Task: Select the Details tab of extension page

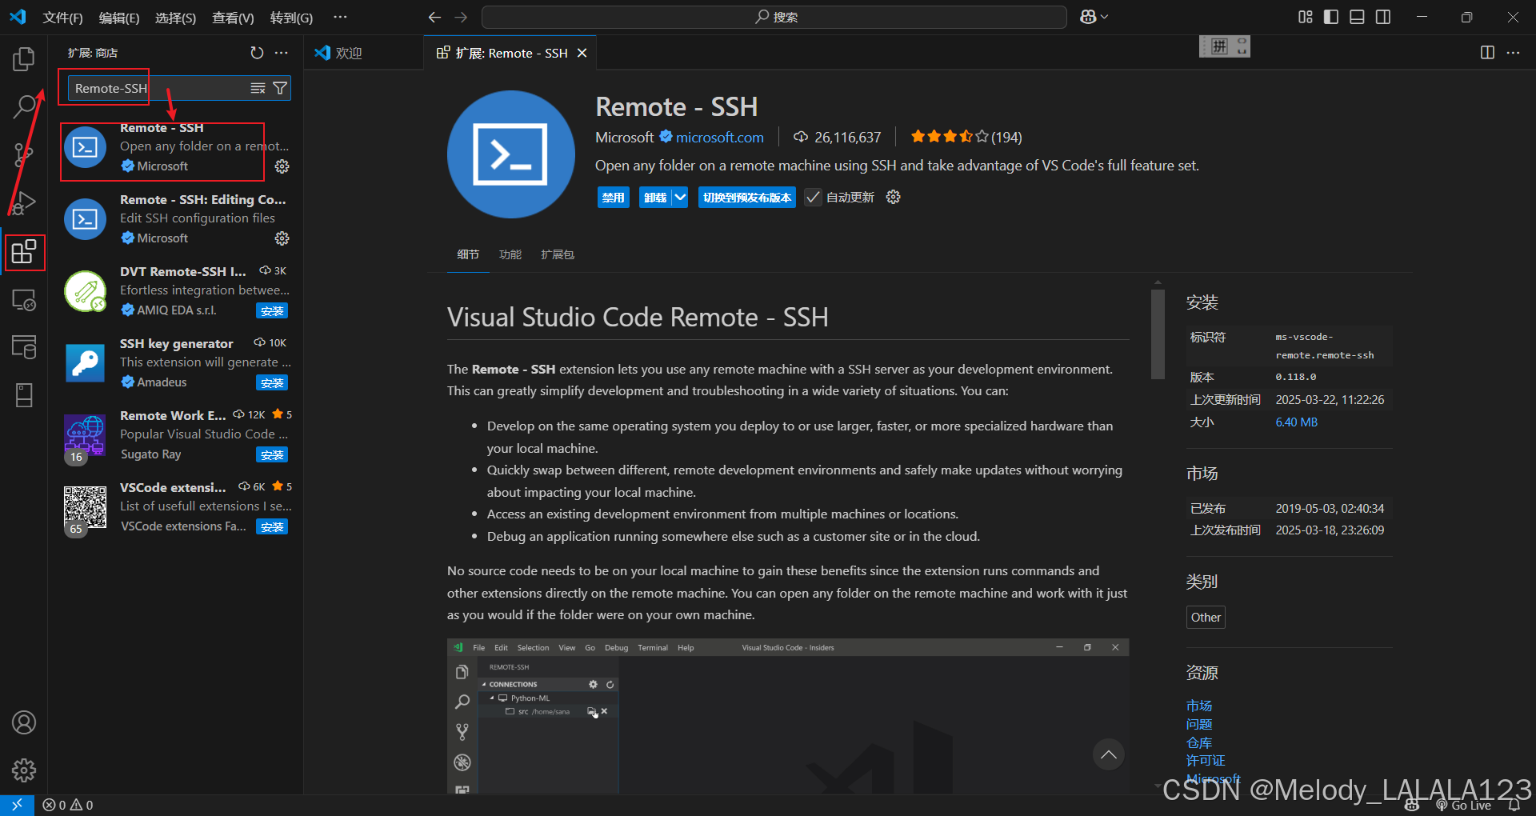Action: coord(468,254)
